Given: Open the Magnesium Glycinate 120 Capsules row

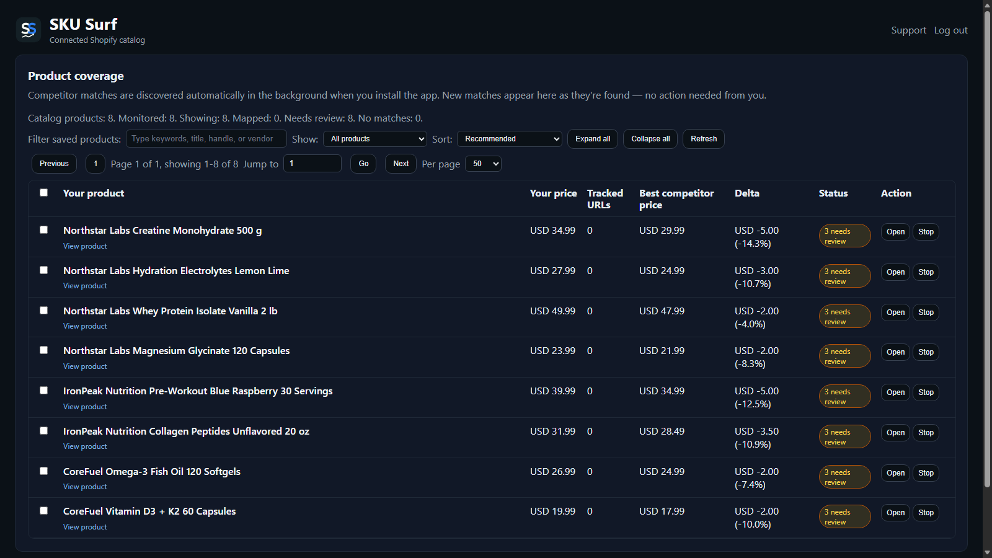Looking at the screenshot, I should tap(895, 352).
